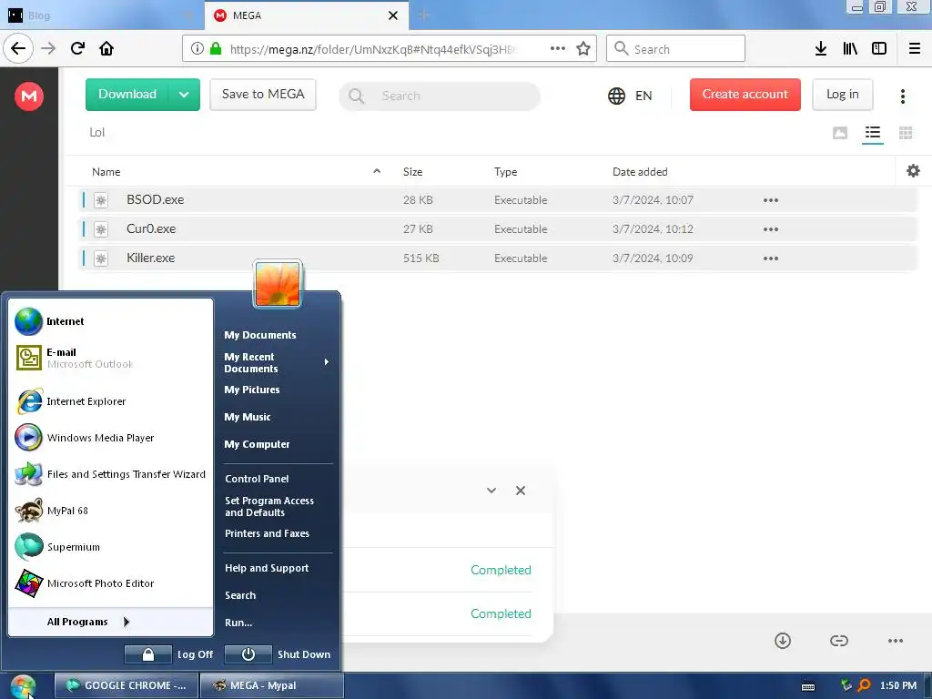932x699 pixels.
Task: Select the Killer.exe file row
Action: [x=497, y=258]
